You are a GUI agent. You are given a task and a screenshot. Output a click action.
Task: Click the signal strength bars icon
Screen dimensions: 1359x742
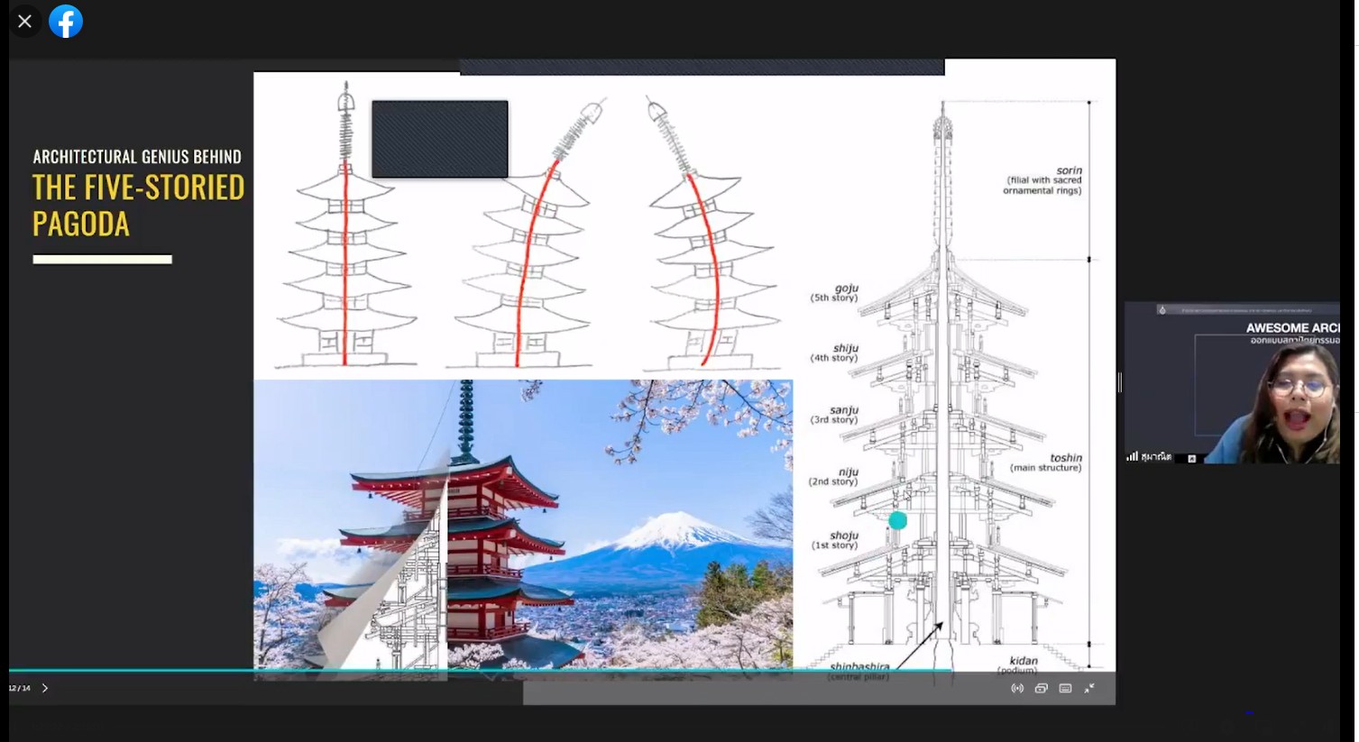[1132, 457]
